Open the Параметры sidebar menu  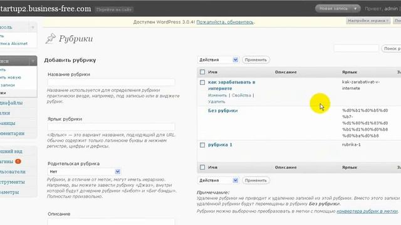tap(9, 192)
